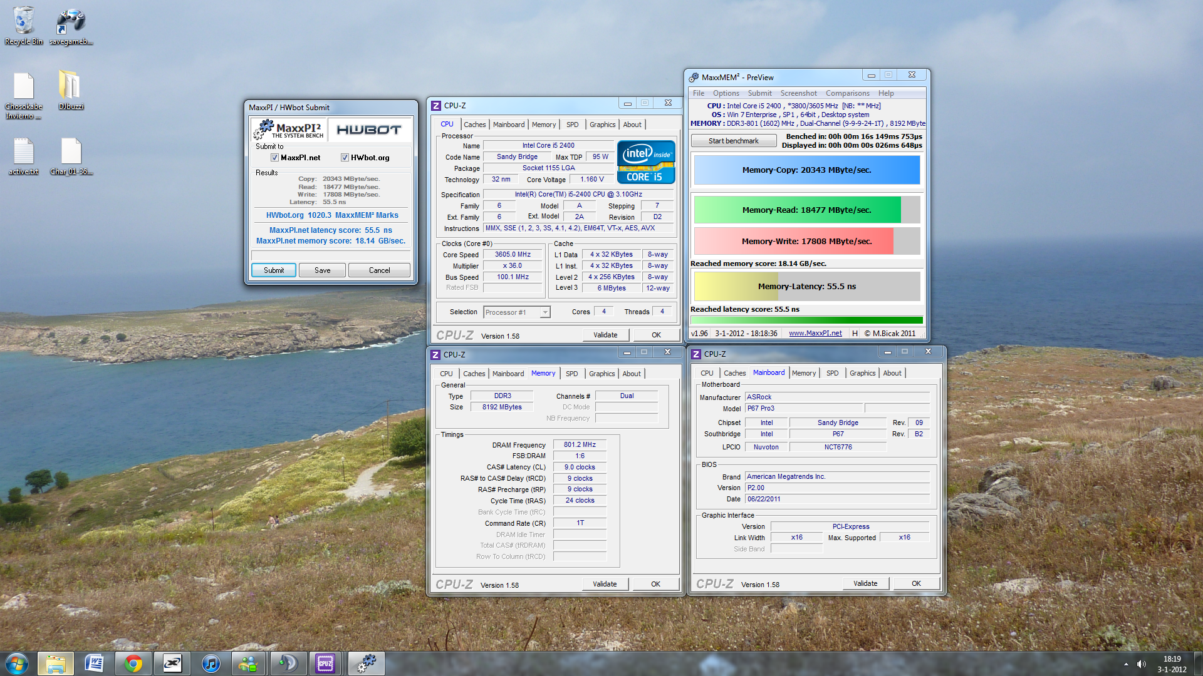Switch to Windows Live Messenger taskbar icon
Screen dimensions: 1203x676
(x=249, y=663)
